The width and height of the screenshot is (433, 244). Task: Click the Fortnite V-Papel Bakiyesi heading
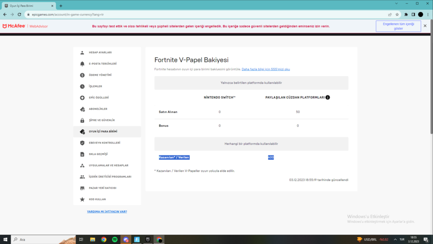tap(191, 60)
